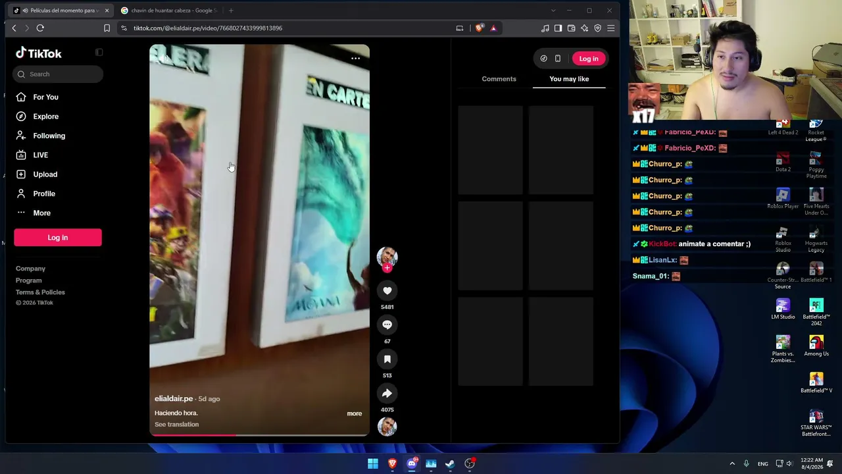Click the sidebar Log in button
The height and width of the screenshot is (474, 842).
click(58, 238)
